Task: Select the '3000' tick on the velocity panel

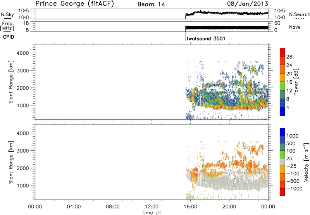Action: pyautogui.click(x=22, y=151)
